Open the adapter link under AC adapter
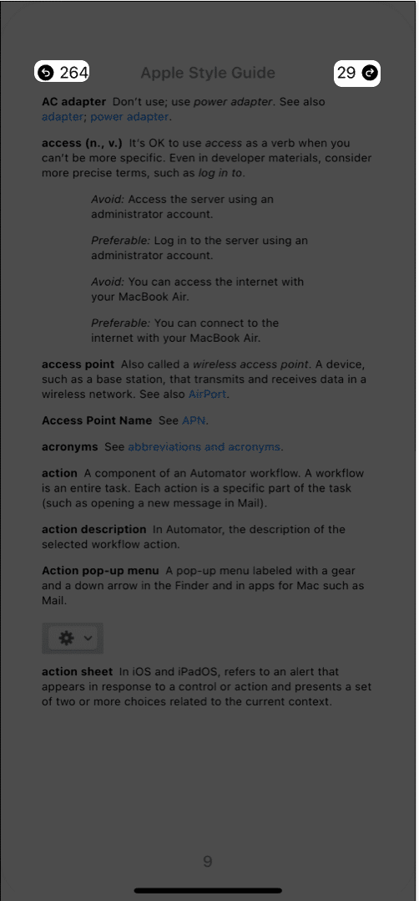 point(62,117)
